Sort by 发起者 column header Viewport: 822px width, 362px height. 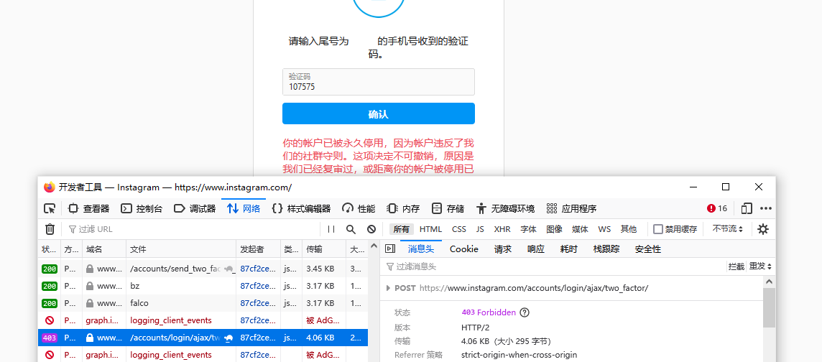pos(258,250)
